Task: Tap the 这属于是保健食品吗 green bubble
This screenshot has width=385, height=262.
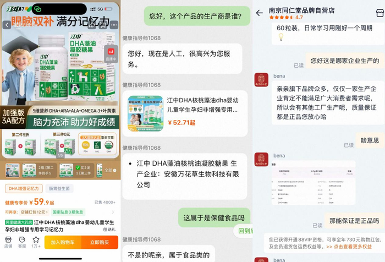Action: 214,217
